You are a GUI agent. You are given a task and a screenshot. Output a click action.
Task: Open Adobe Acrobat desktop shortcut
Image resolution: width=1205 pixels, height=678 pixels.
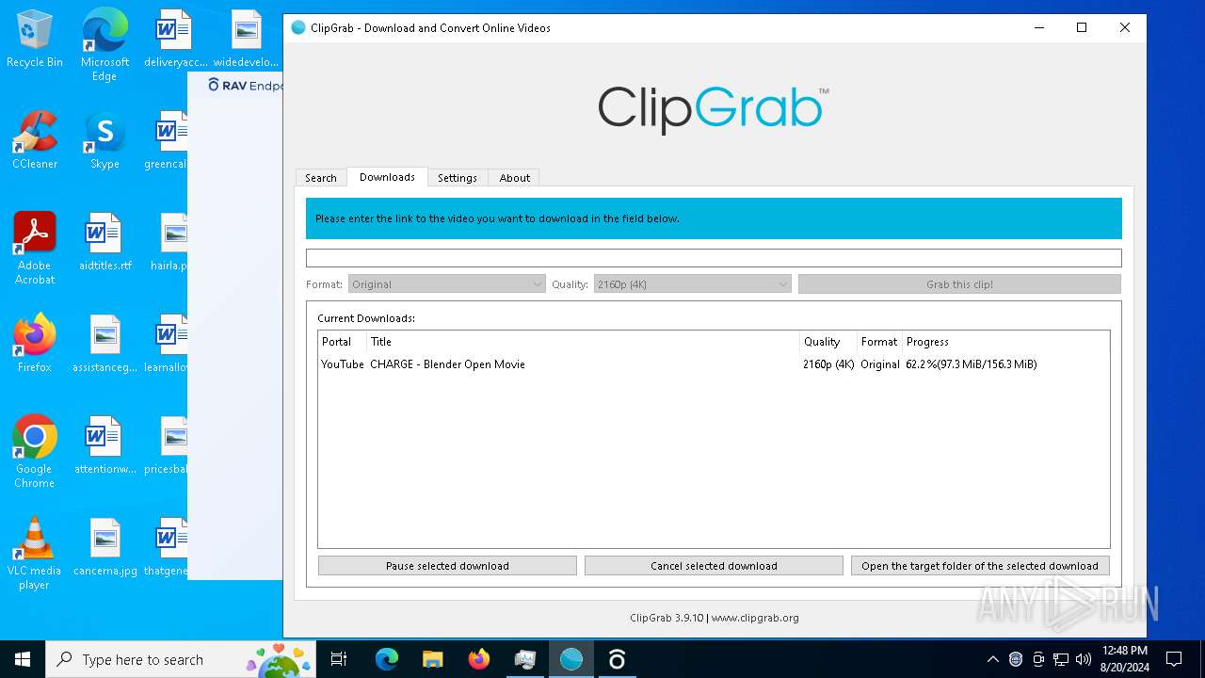[35, 249]
